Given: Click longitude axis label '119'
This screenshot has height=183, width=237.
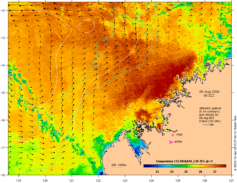Looking at the screenshot, I should [19, 180].
